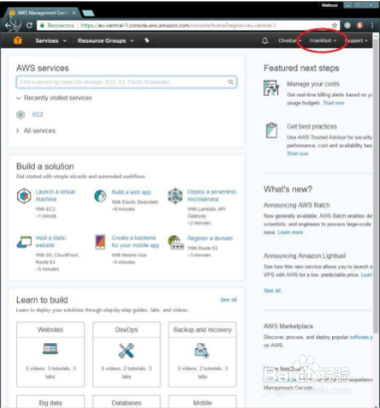Open Deploy a serverless microservice link
The image size is (380, 408).
(x=211, y=196)
